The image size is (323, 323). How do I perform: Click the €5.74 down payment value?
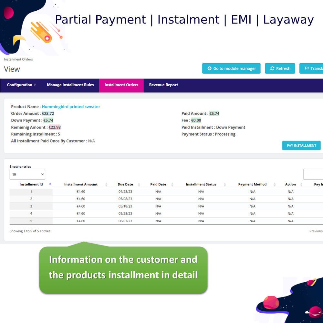point(48,120)
